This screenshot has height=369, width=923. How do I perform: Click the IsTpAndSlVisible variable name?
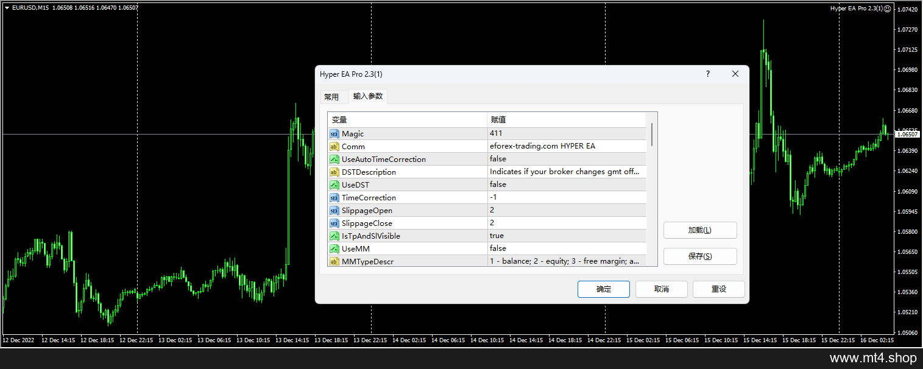(371, 236)
